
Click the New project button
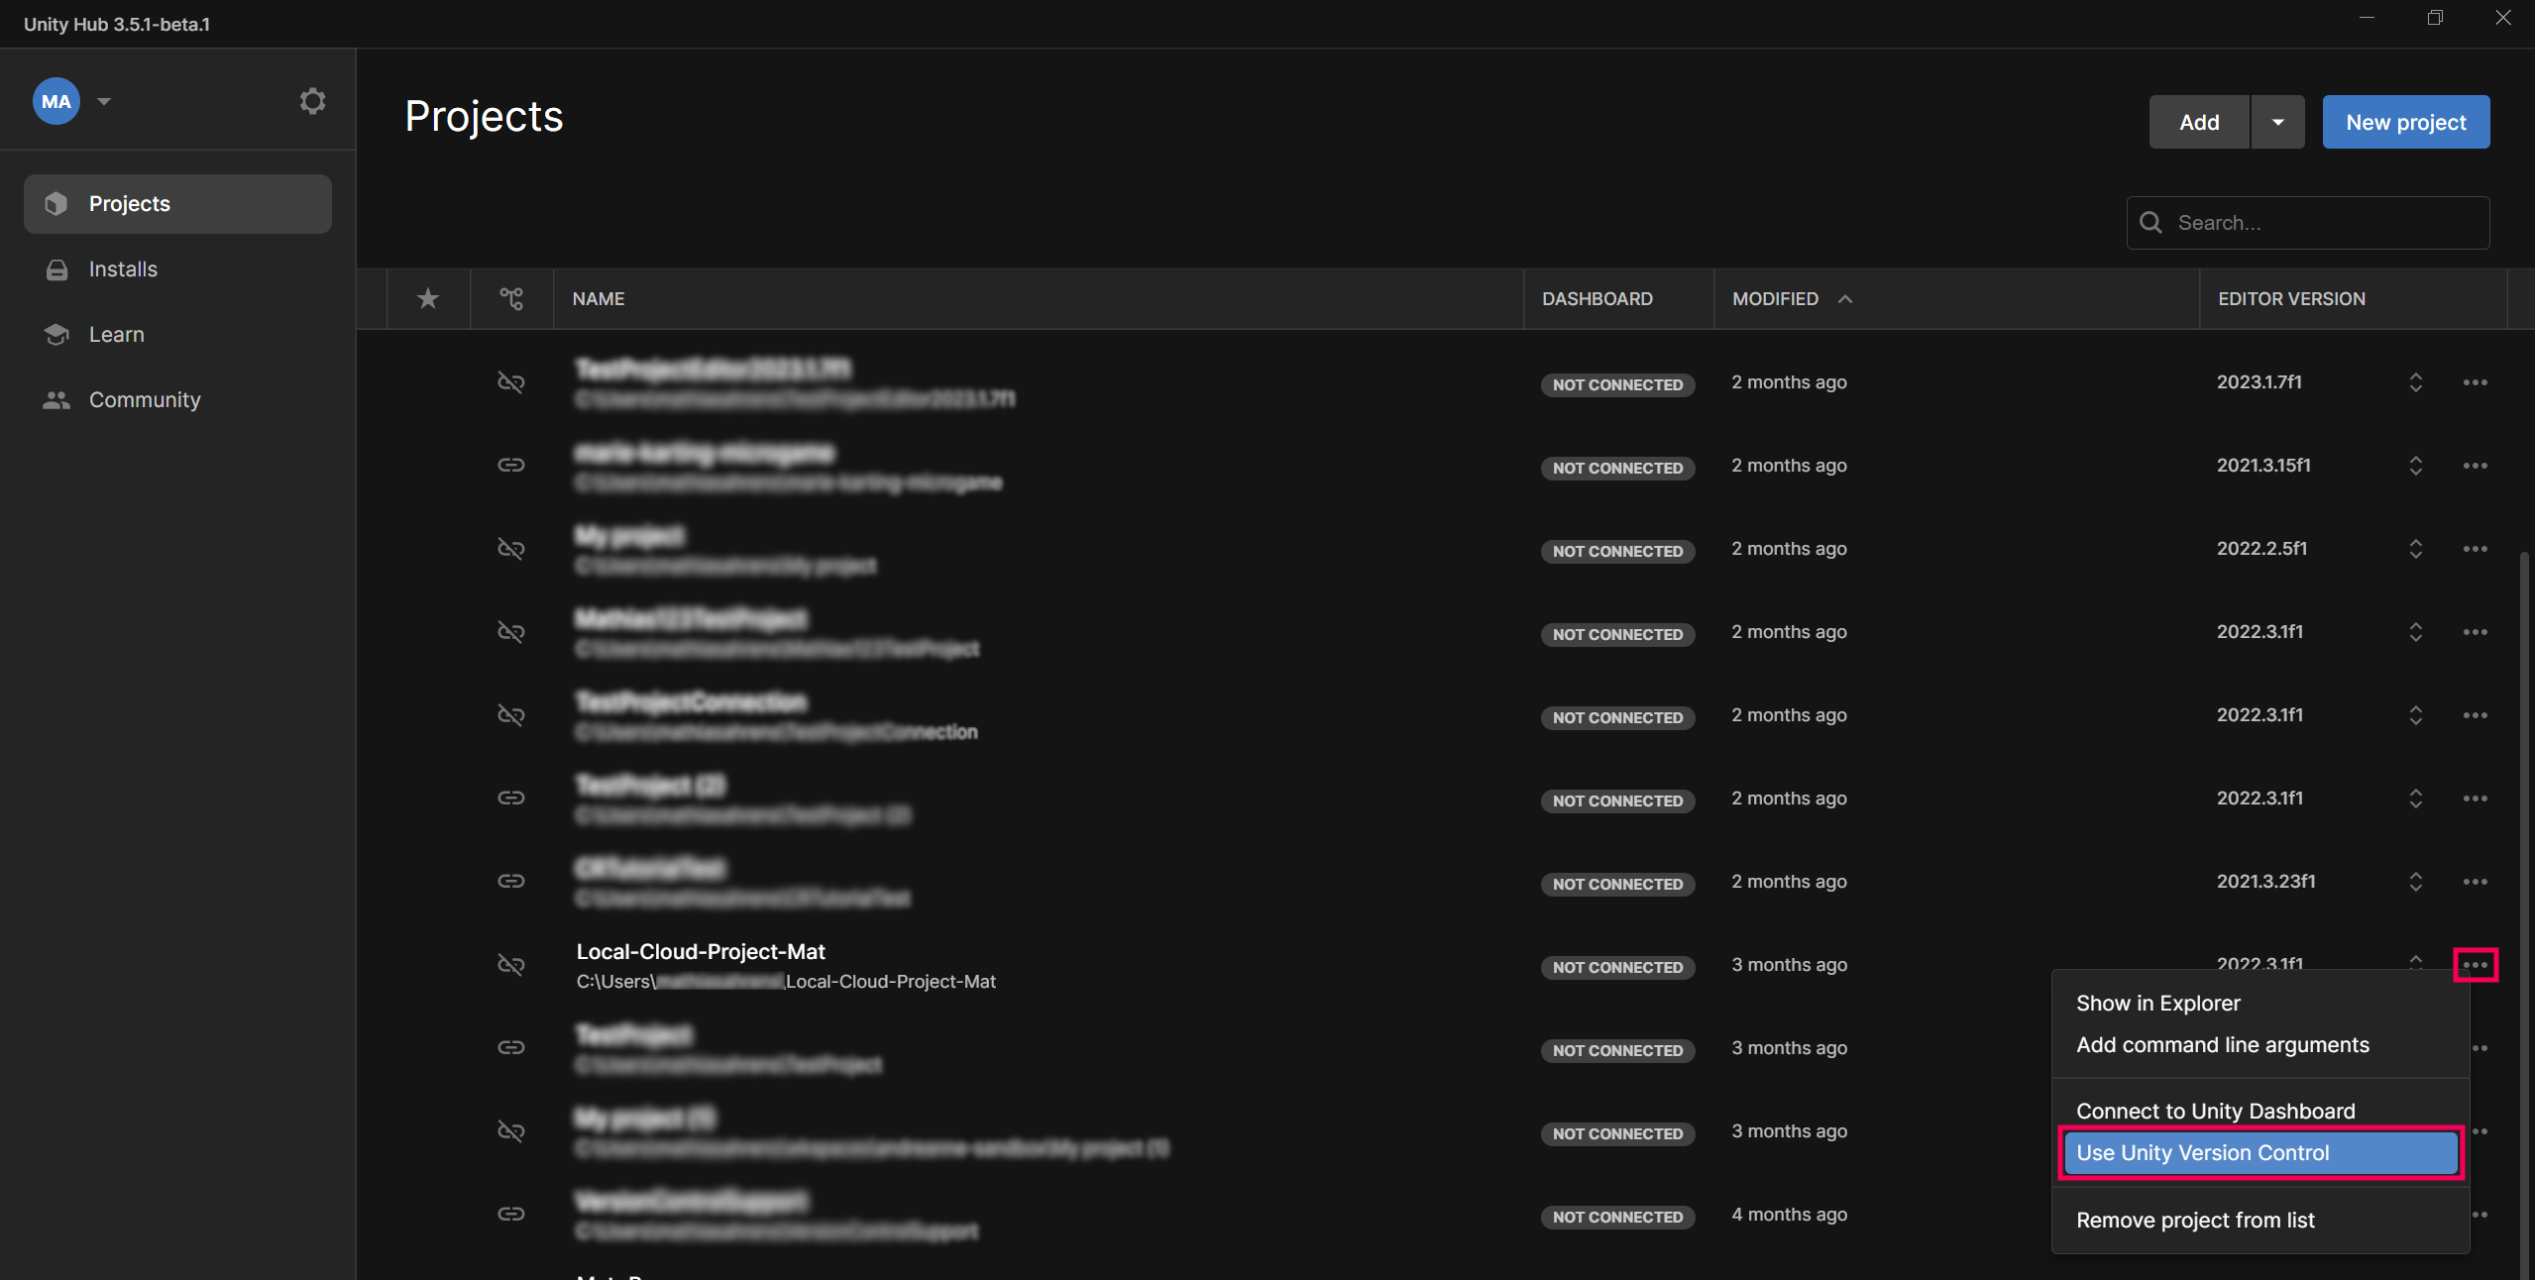tap(2405, 122)
